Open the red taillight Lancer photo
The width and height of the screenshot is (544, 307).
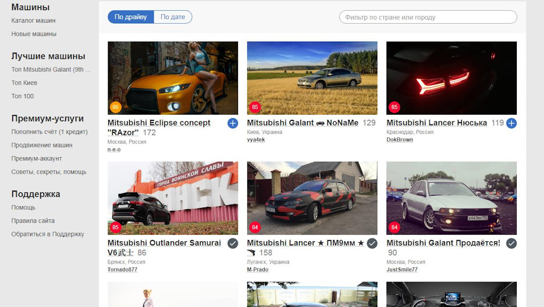pos(452,78)
